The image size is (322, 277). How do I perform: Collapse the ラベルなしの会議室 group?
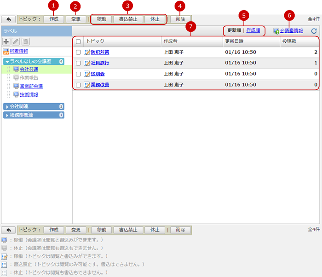tap(7, 61)
